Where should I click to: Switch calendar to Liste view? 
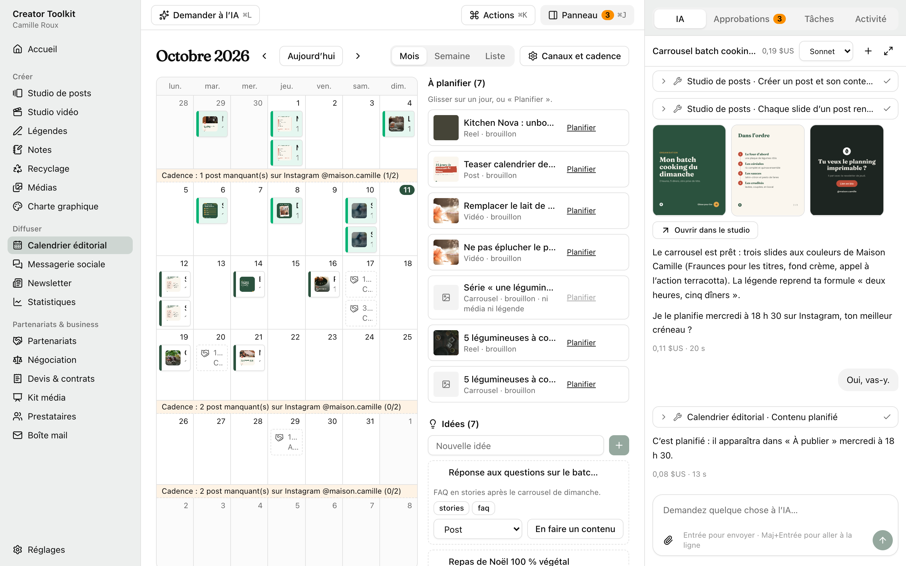(x=495, y=56)
